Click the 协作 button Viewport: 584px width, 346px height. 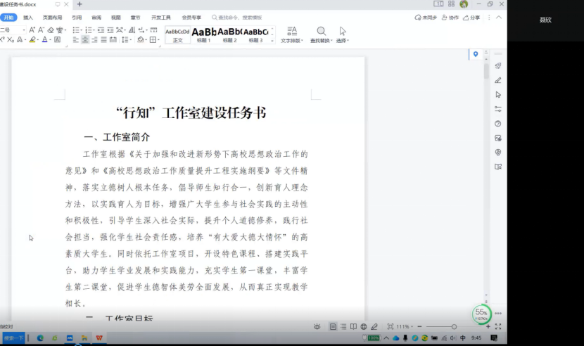click(x=450, y=18)
